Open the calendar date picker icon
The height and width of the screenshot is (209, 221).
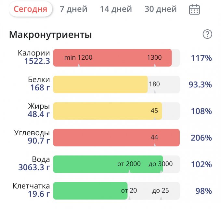(x=194, y=9)
